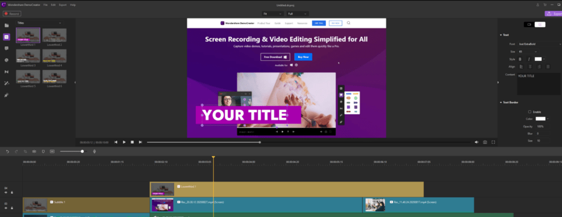
Task: Select the Lowerthird 4 title thumbnail
Action: [54, 56]
